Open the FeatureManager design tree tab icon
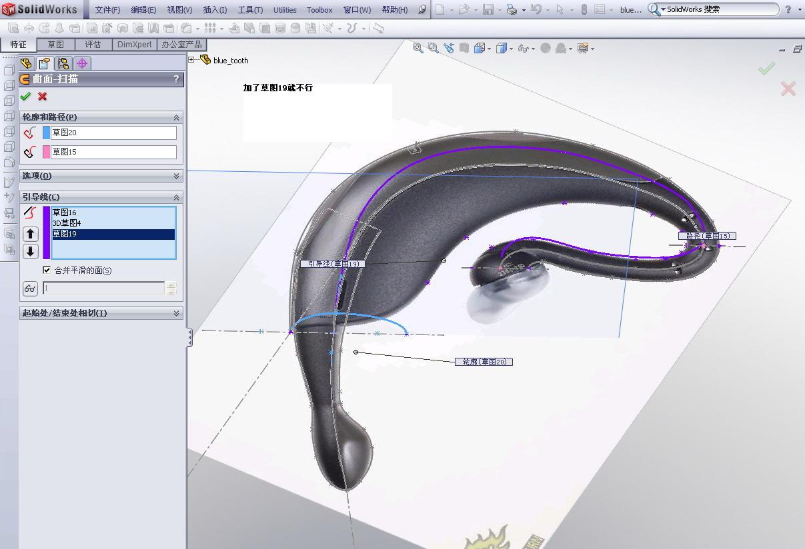This screenshot has width=805, height=549. coord(26,63)
